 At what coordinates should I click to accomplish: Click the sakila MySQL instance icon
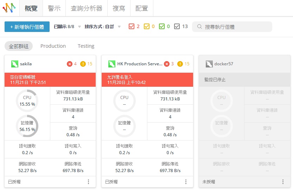14,64
